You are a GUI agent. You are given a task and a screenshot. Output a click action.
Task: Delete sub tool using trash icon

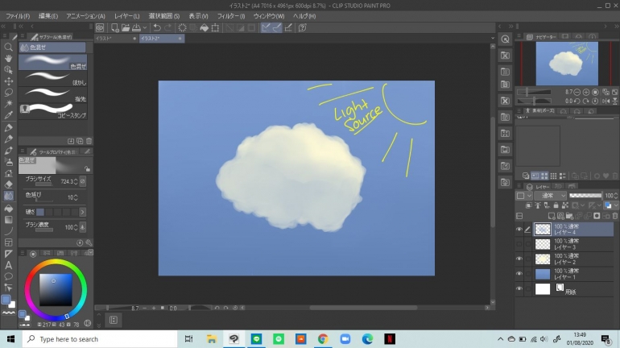pos(89,141)
